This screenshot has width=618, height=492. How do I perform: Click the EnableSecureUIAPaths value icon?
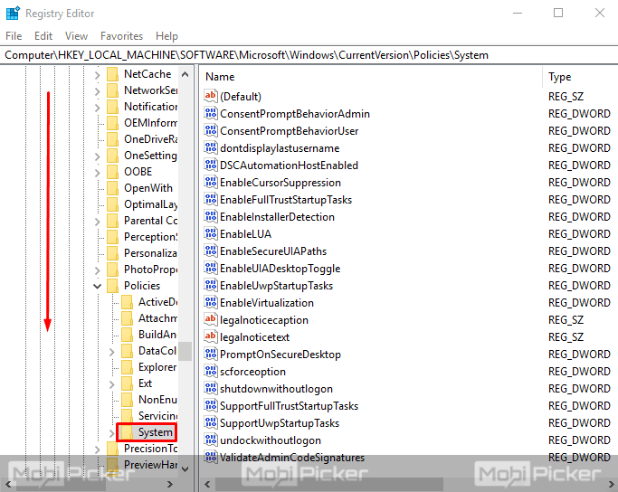pyautogui.click(x=211, y=251)
